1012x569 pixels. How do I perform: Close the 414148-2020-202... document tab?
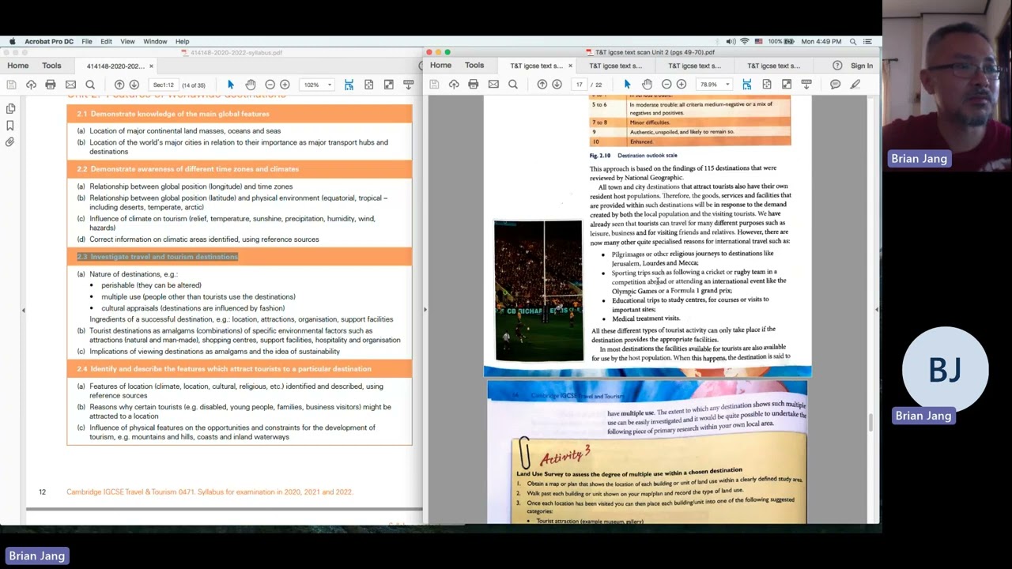point(151,66)
